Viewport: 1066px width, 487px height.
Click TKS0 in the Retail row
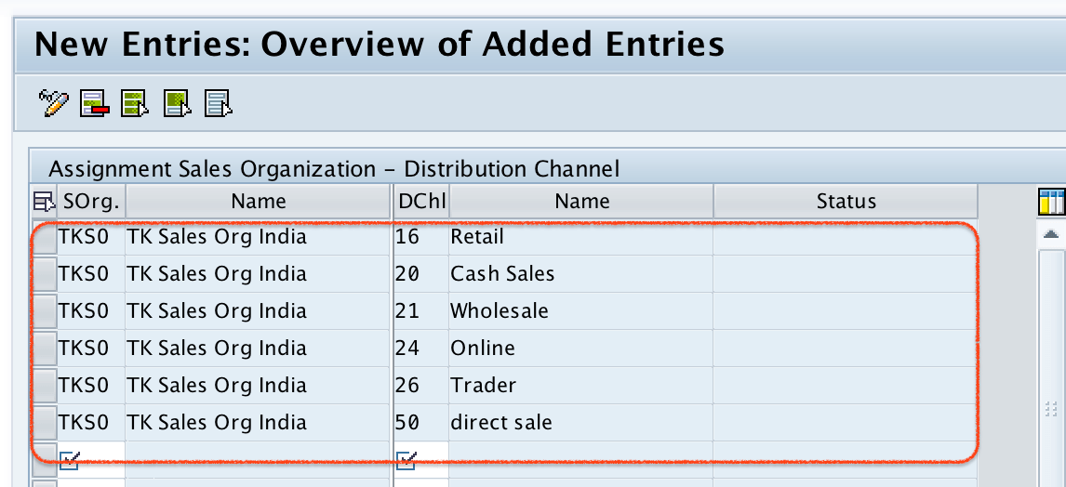(x=84, y=237)
